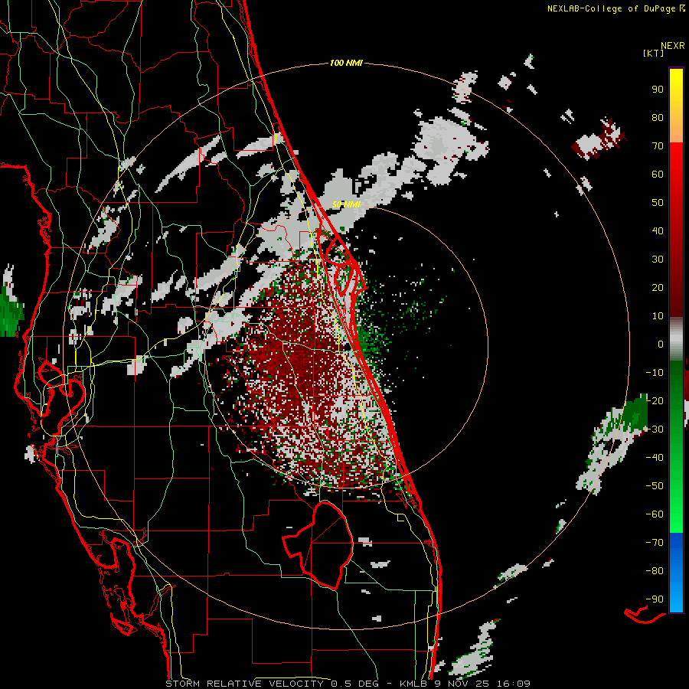Click the blue band at the scale bottom

676,573
